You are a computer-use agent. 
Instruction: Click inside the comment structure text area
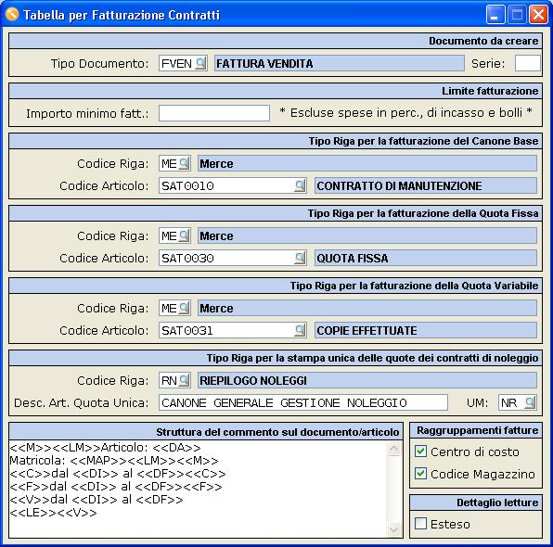[198, 489]
